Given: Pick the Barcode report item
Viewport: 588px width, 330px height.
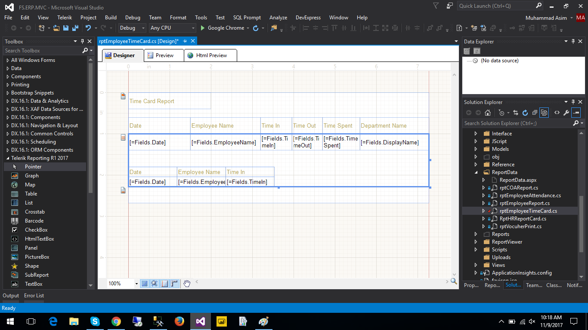Looking at the screenshot, I should (x=34, y=221).
